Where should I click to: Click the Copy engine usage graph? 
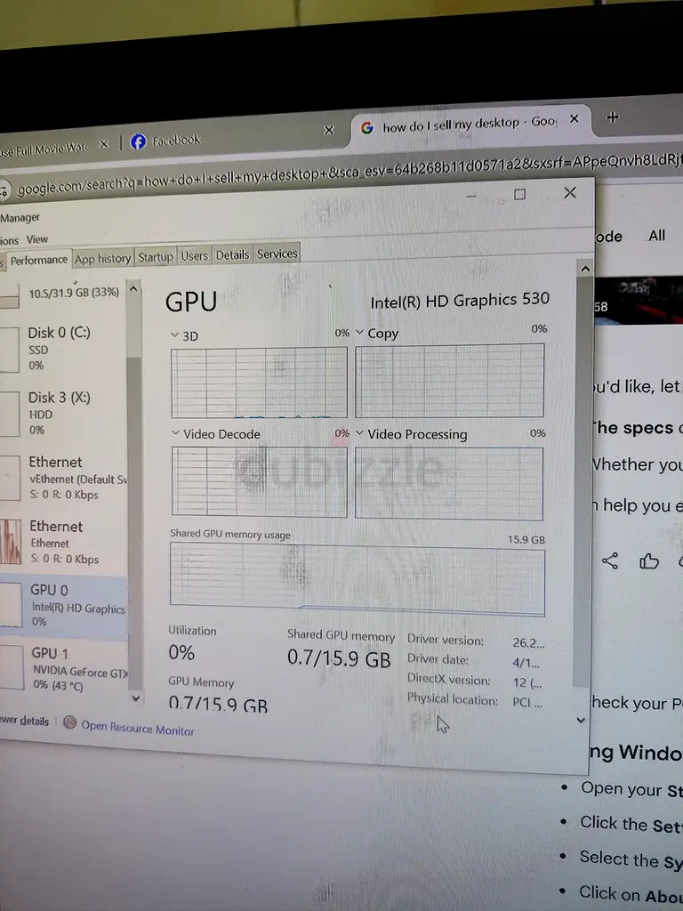449,380
